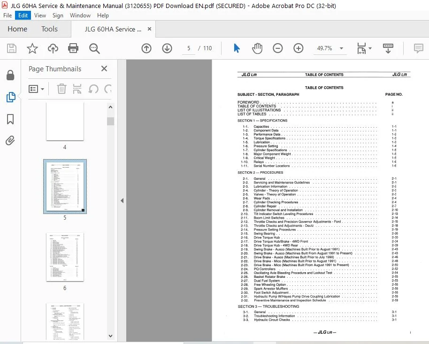The image size is (429, 344).
Task: Open the Attachments paperclip icon
Action: [10, 141]
